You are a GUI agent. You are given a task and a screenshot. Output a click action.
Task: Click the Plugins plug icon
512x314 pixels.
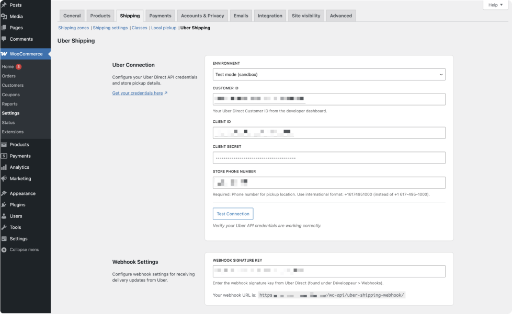4,205
